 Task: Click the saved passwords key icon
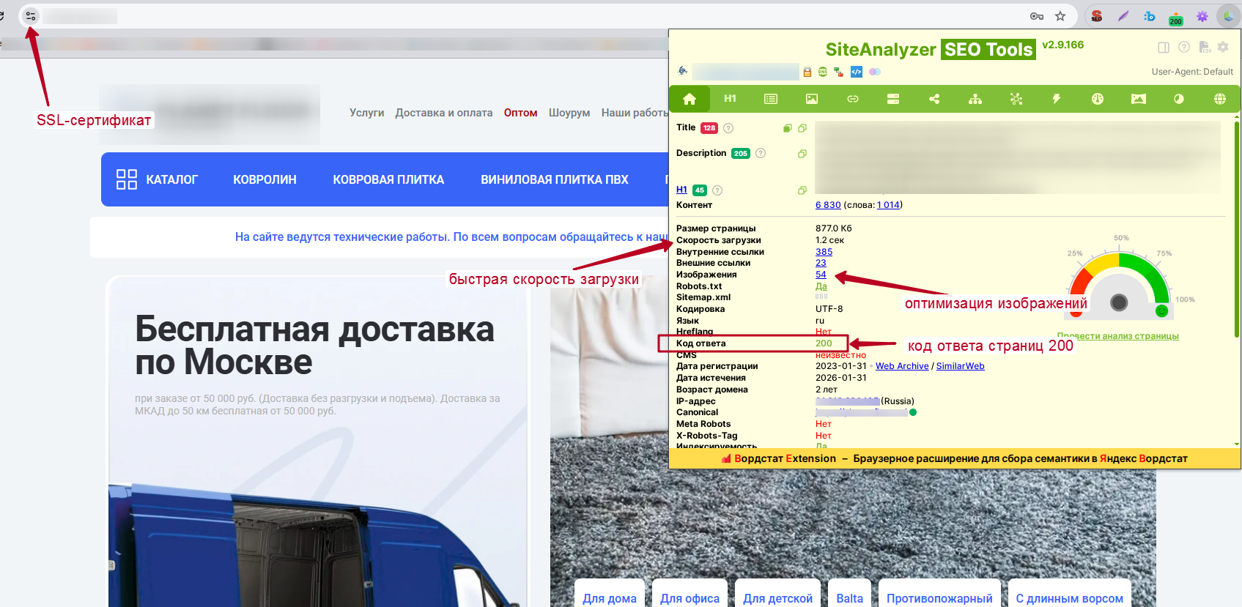point(1036,16)
